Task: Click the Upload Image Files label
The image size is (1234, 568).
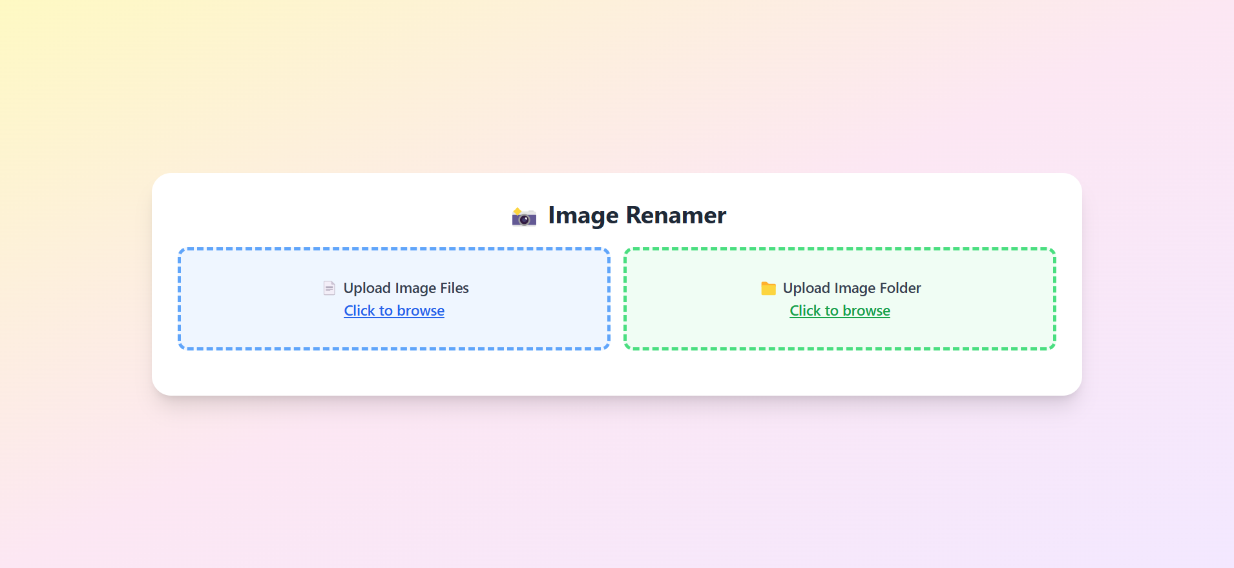Action: pyautogui.click(x=406, y=288)
